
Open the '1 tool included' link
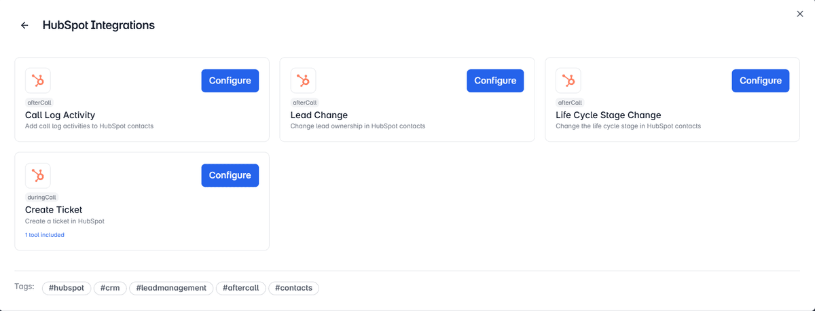(45, 235)
